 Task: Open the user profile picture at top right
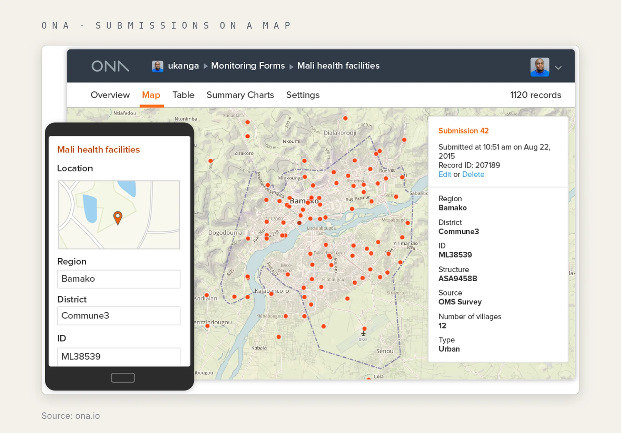[540, 67]
